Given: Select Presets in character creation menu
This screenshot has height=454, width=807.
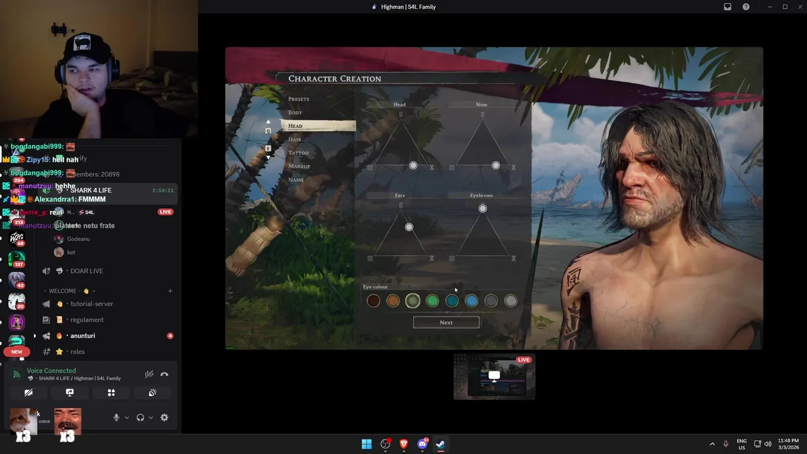Looking at the screenshot, I should click(x=299, y=99).
